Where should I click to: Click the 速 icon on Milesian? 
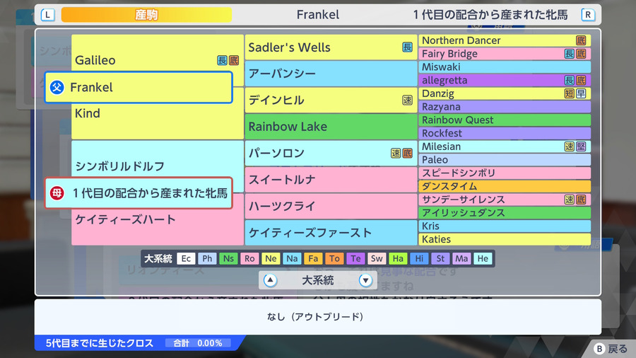point(569,146)
